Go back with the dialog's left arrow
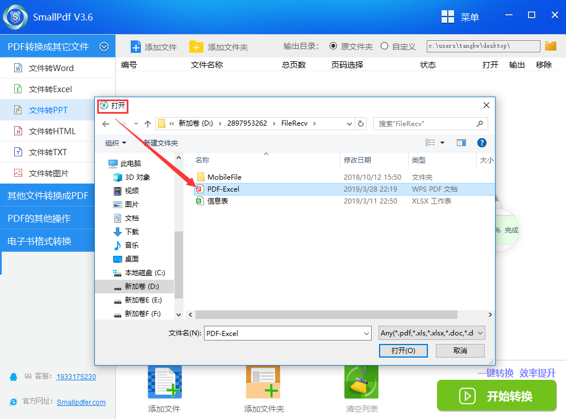 [x=106, y=124]
